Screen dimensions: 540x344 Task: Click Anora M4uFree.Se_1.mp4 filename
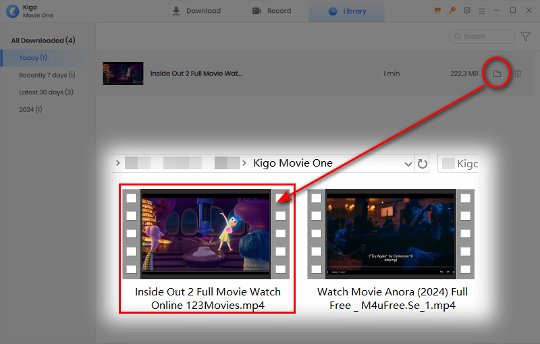point(392,298)
